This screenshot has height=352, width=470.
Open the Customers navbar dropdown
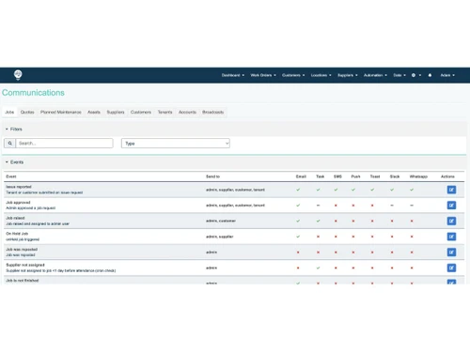pos(293,75)
